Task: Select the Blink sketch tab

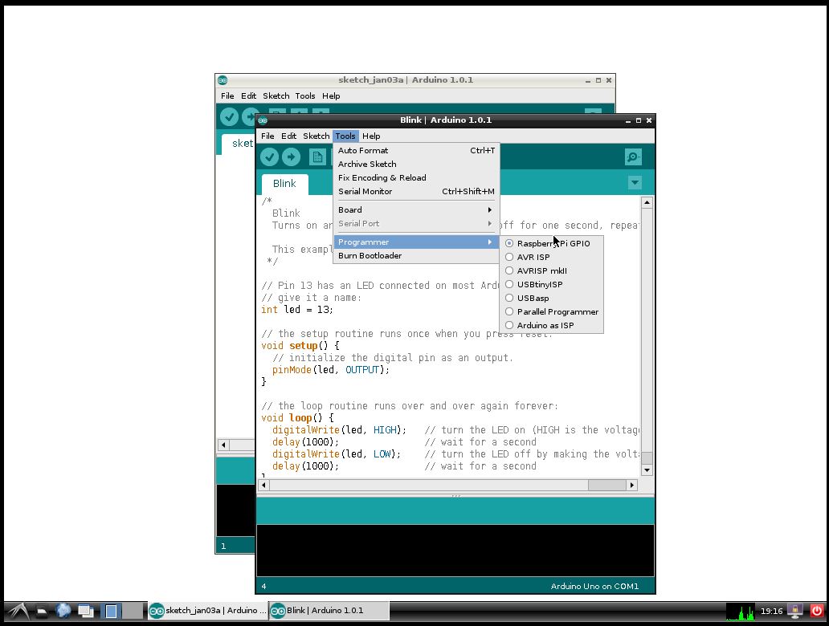Action: click(x=285, y=184)
